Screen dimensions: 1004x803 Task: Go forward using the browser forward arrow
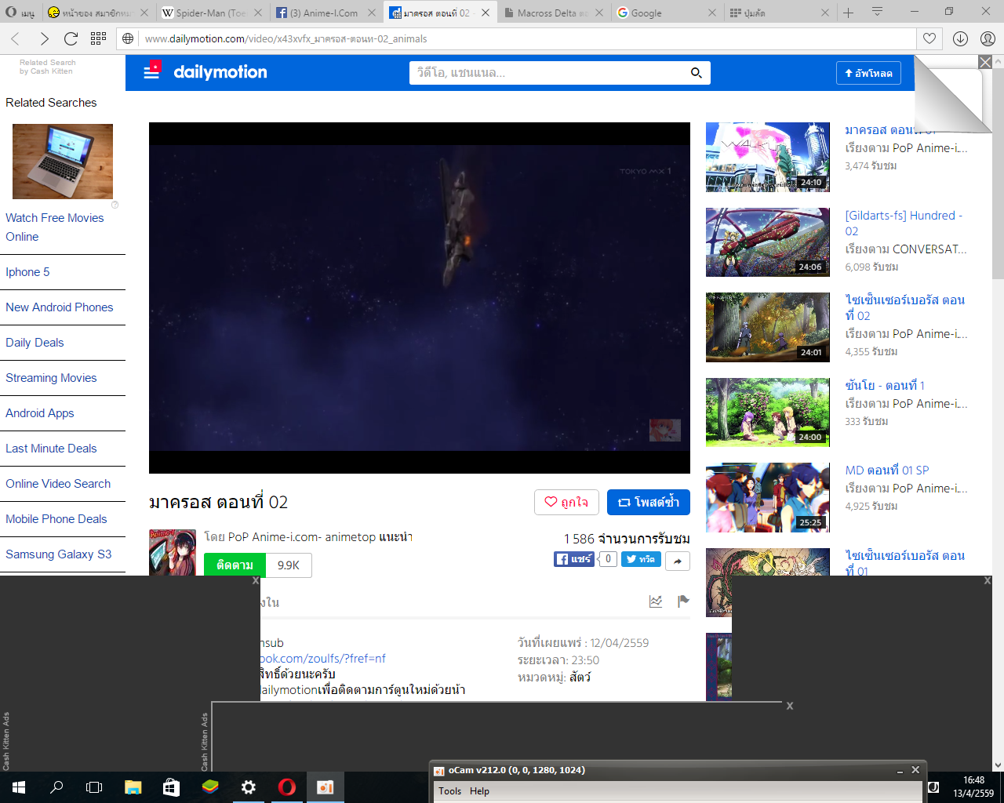44,38
